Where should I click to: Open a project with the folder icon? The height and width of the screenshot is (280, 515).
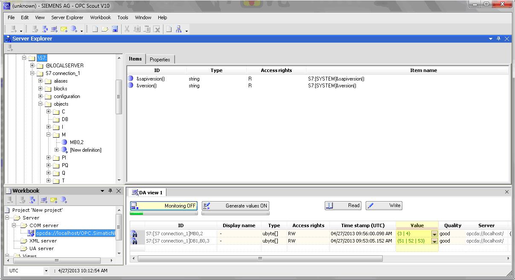click(105, 29)
